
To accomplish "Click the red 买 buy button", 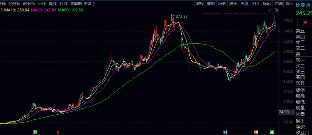I will 305,22.
